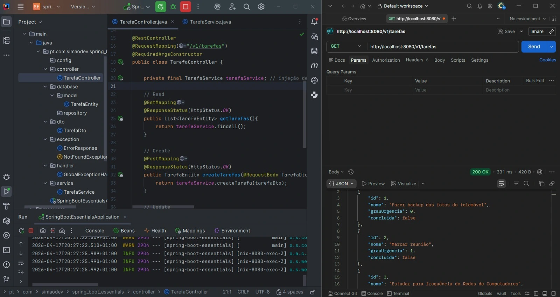Open IntelliJ Search Everywhere magnifier

coord(247,7)
